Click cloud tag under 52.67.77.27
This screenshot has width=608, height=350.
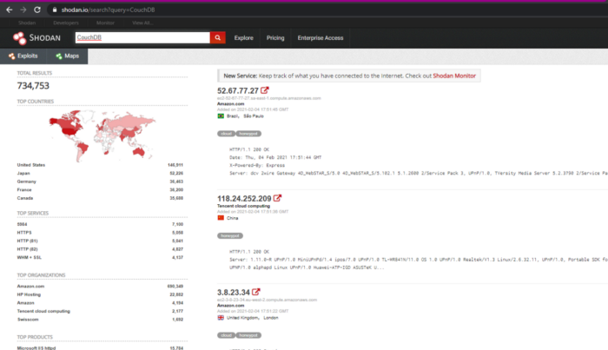click(226, 134)
